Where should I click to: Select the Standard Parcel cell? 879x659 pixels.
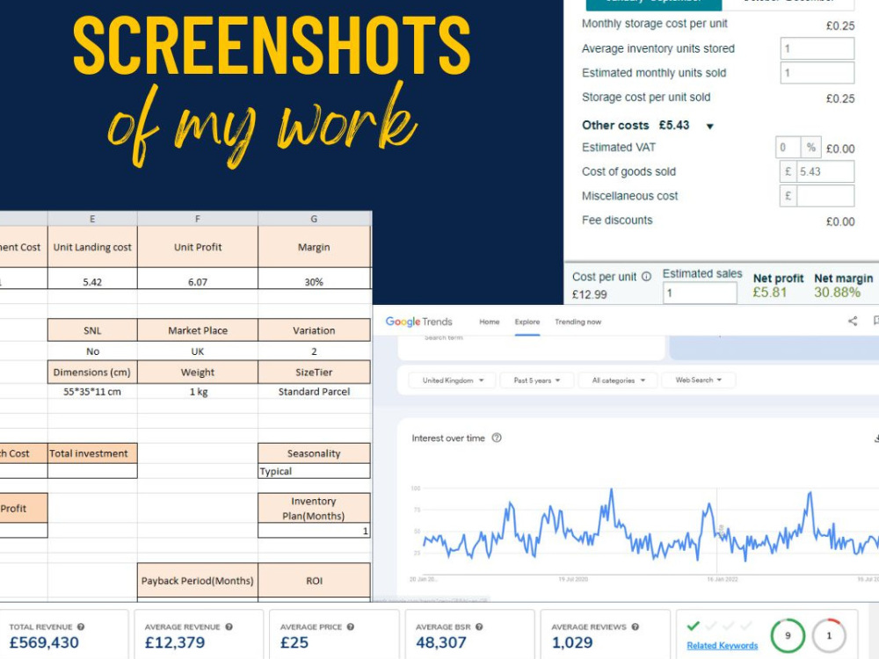tap(314, 392)
